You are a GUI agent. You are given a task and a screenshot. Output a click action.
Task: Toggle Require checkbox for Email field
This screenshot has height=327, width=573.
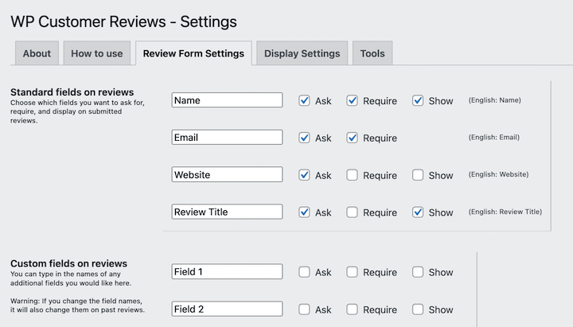click(x=352, y=138)
